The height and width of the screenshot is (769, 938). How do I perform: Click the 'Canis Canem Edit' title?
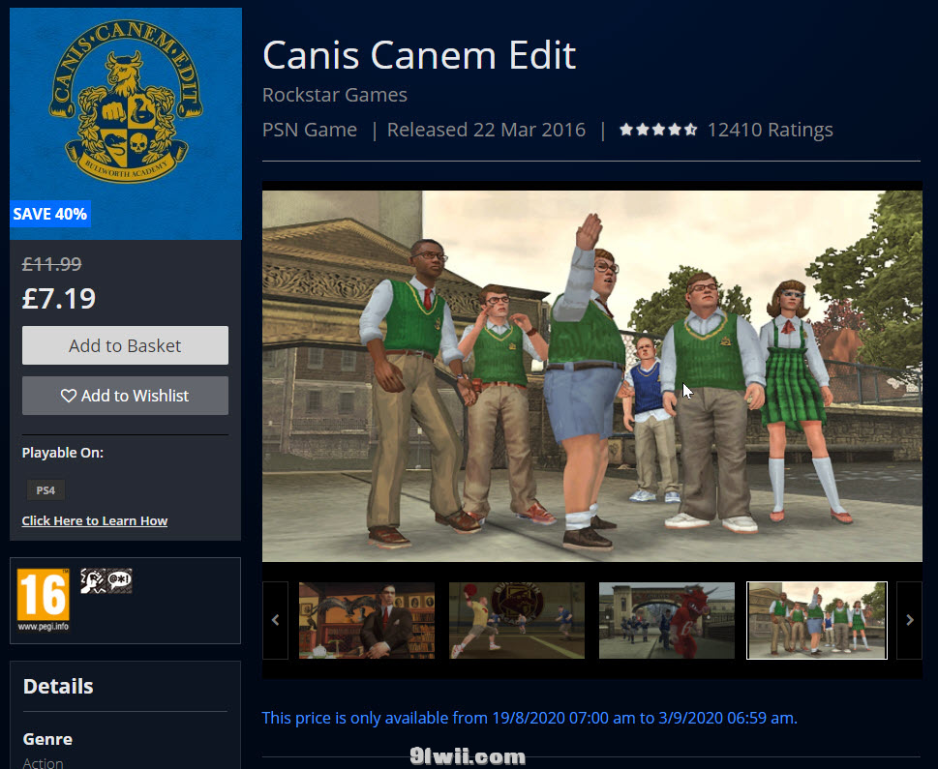(419, 55)
